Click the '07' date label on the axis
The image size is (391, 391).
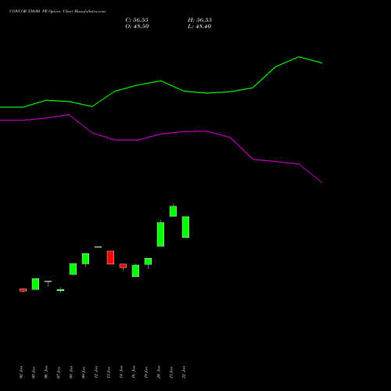coord(59,372)
